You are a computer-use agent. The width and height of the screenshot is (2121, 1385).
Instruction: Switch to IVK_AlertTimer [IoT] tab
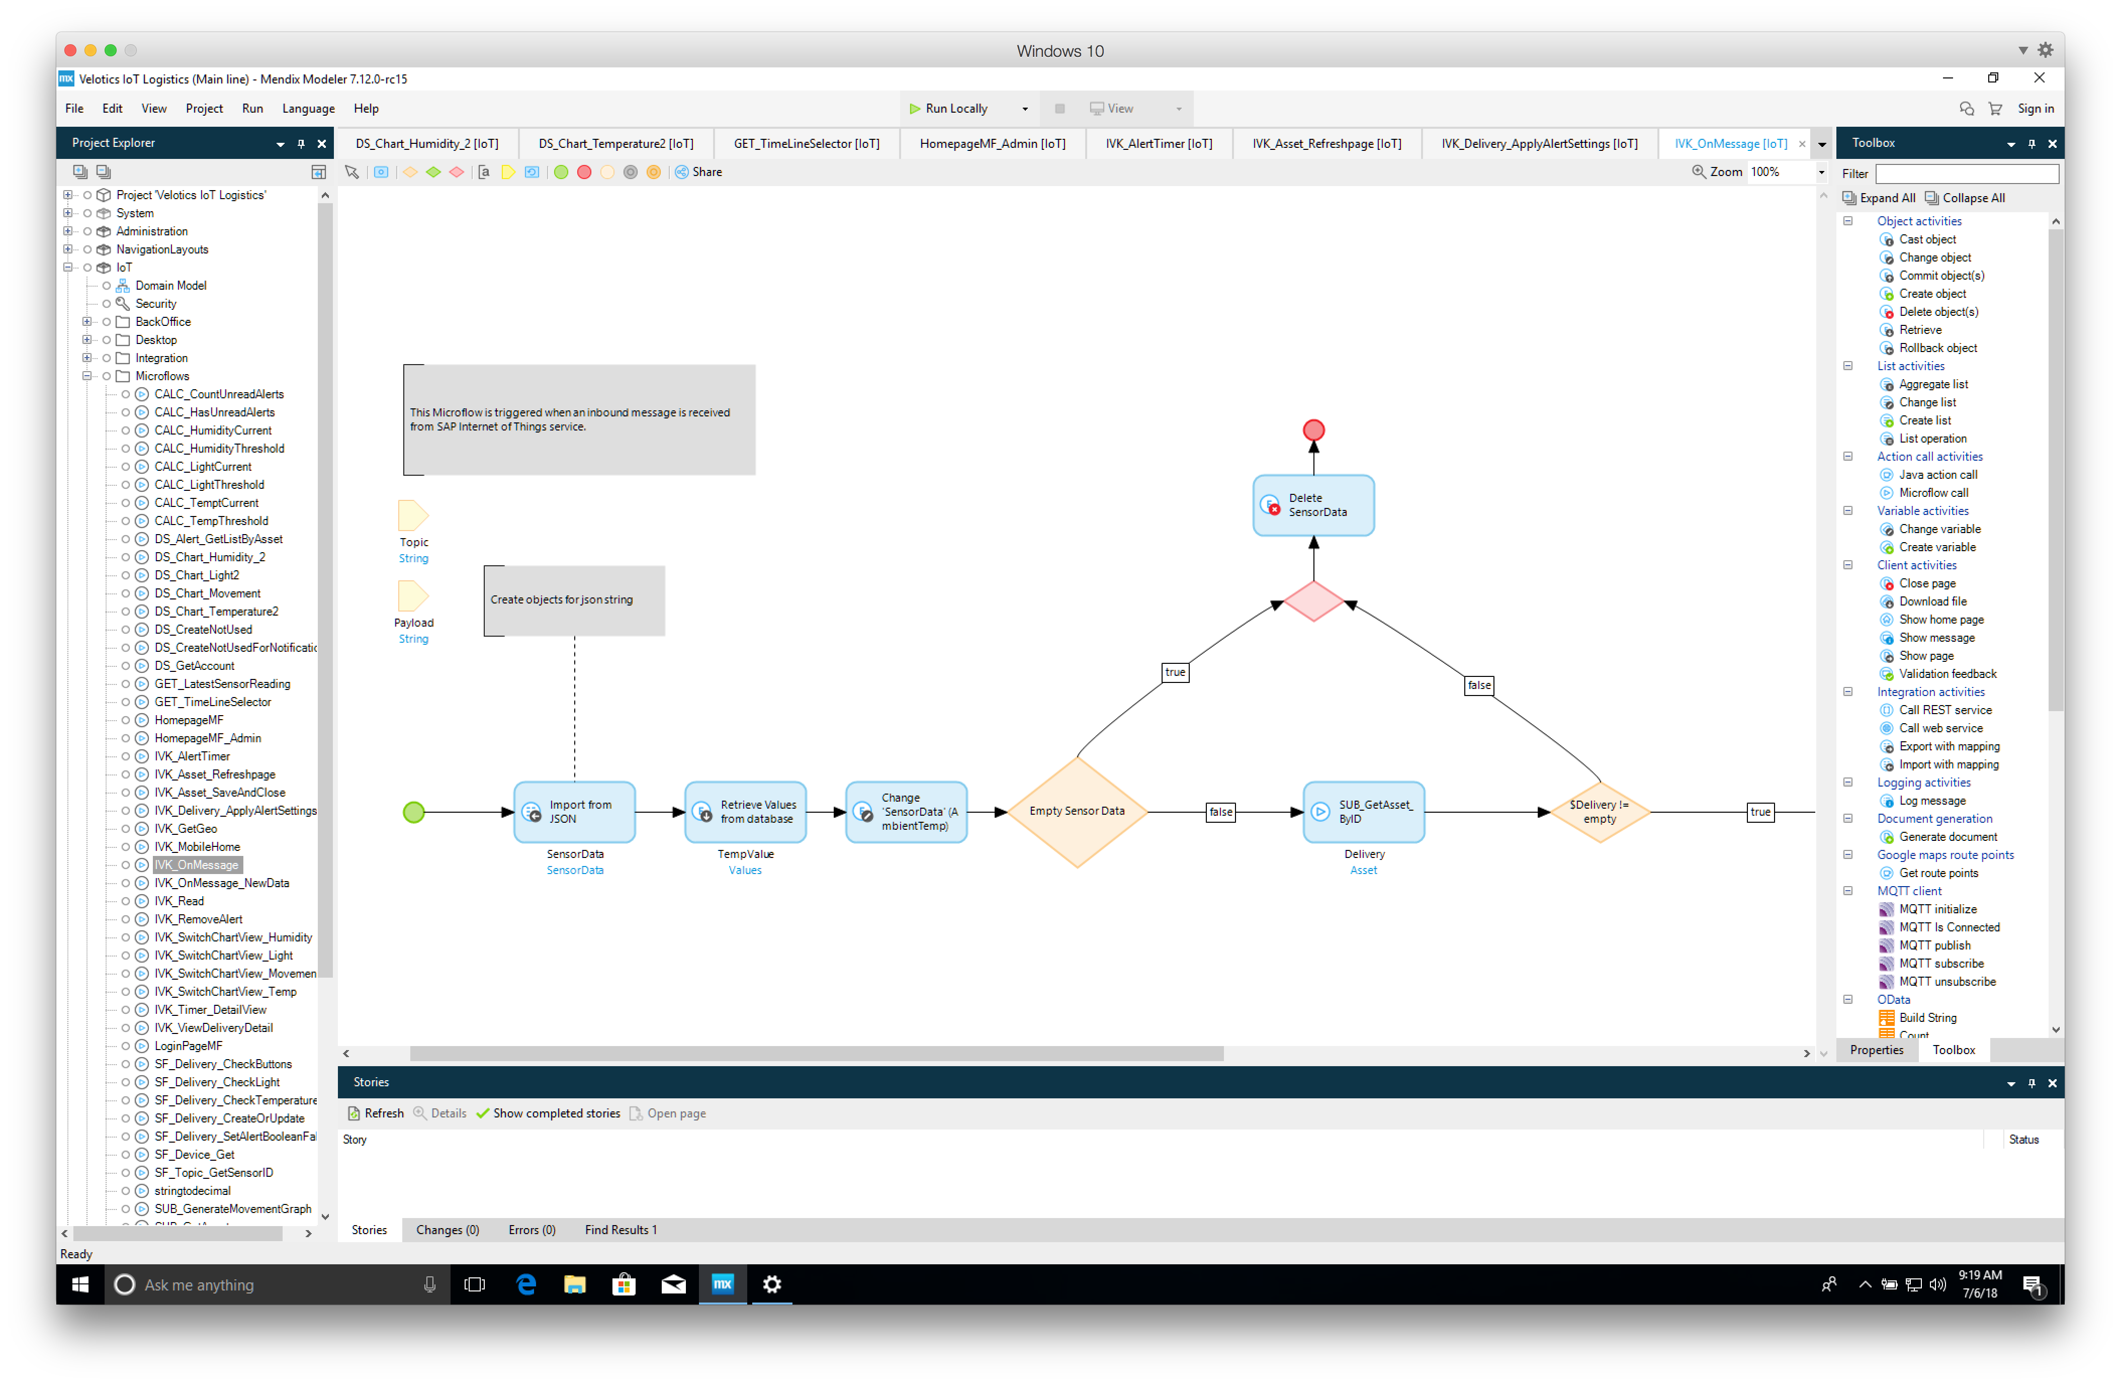pyautogui.click(x=1159, y=143)
